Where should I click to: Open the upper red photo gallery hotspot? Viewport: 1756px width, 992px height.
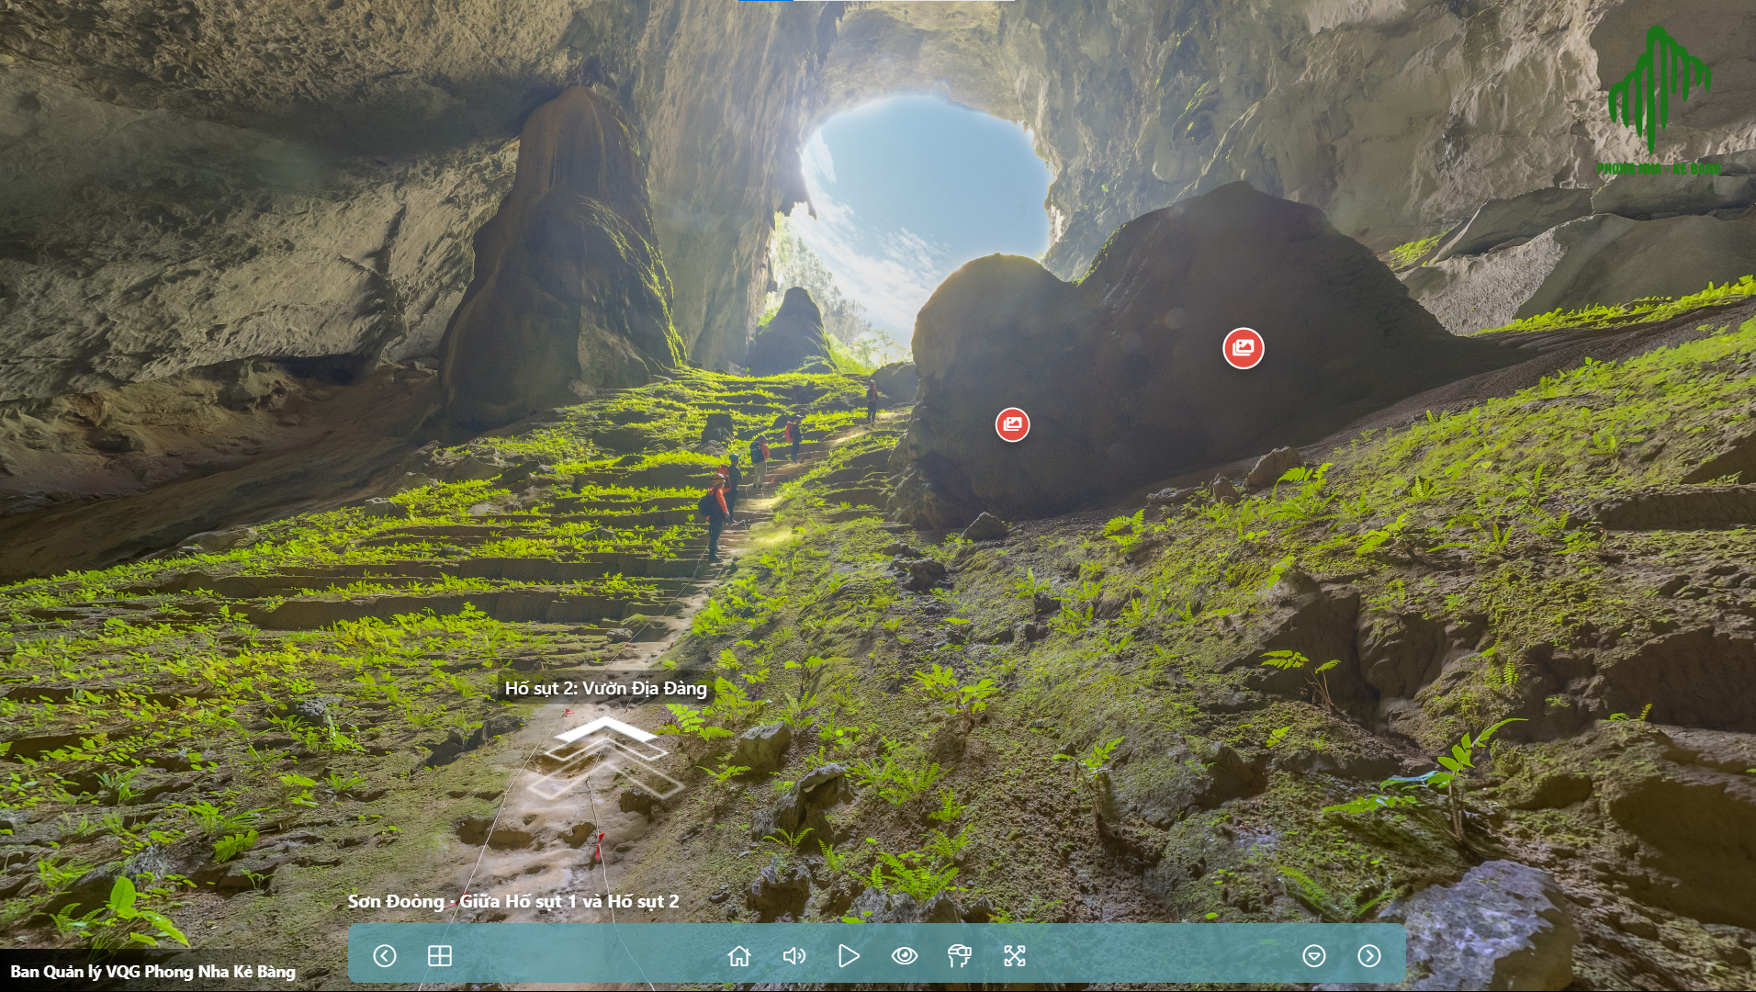tap(1244, 348)
